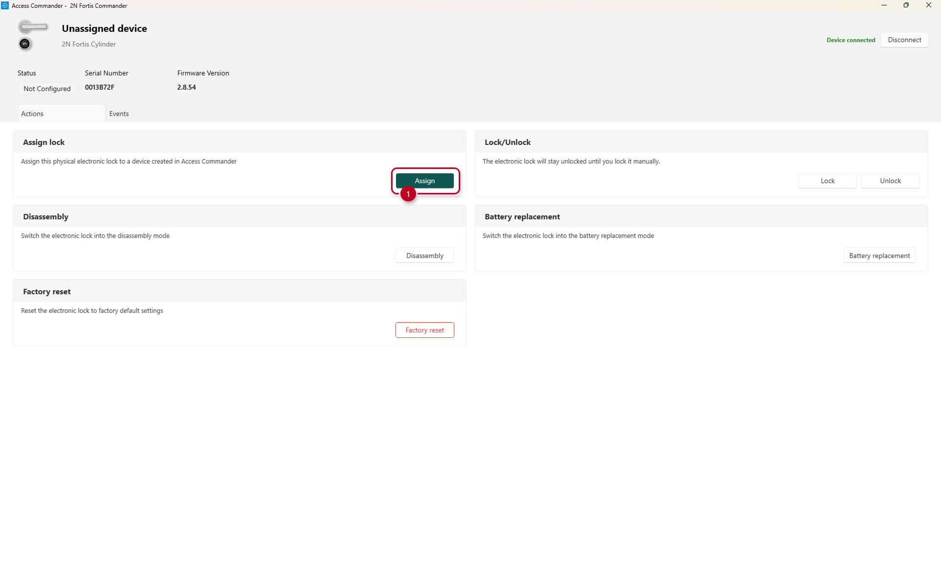Click the Device connected status text
941x564 pixels.
[850, 40]
